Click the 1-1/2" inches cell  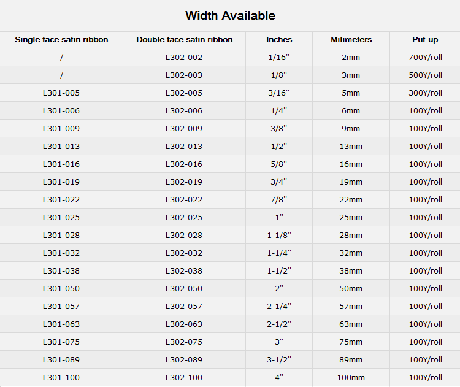(279, 271)
